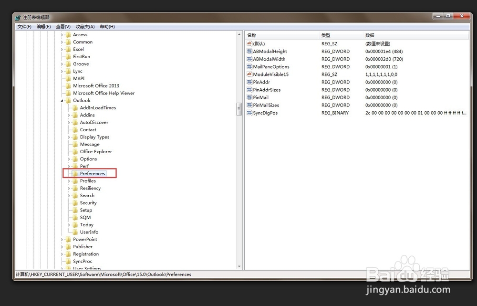This screenshot has width=477, height=306.
Task: Expand the Display Types key
Action: [x=69, y=137]
